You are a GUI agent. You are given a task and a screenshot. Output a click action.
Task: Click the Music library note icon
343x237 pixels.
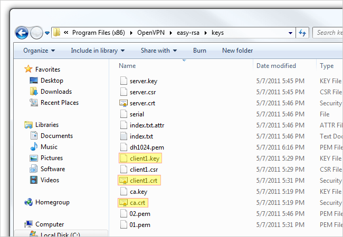click(34, 146)
